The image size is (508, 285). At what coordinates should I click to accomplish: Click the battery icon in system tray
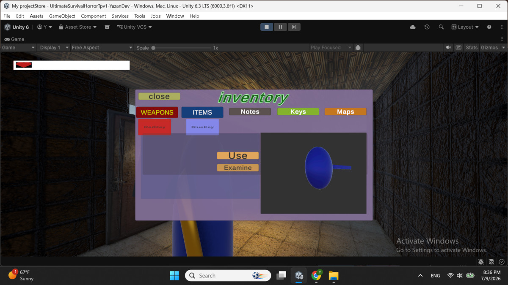click(470, 276)
